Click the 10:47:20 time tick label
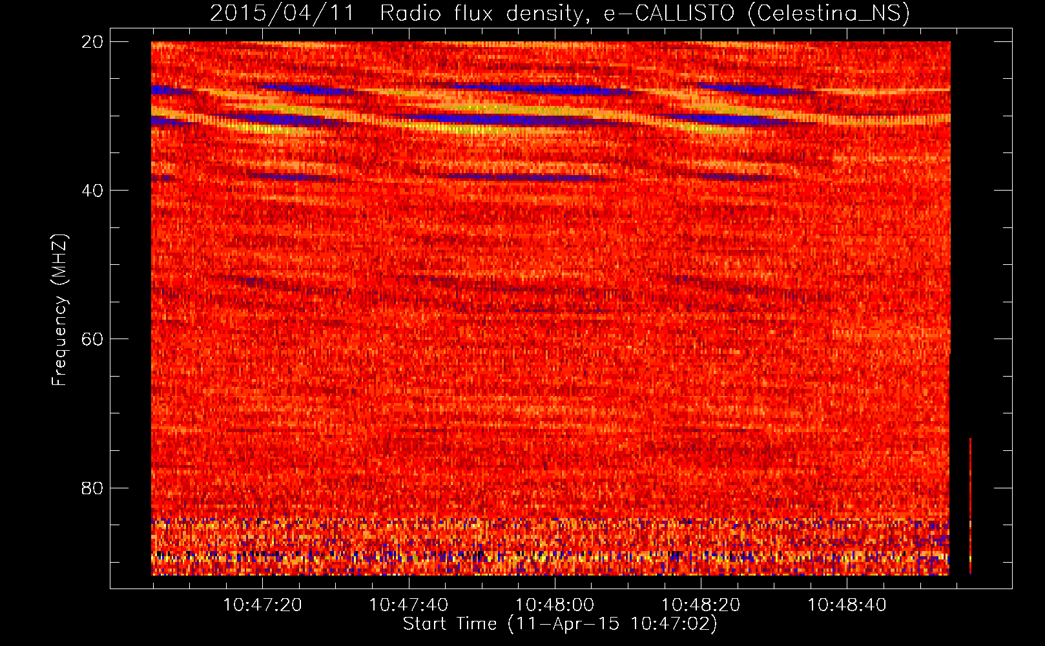 click(262, 605)
